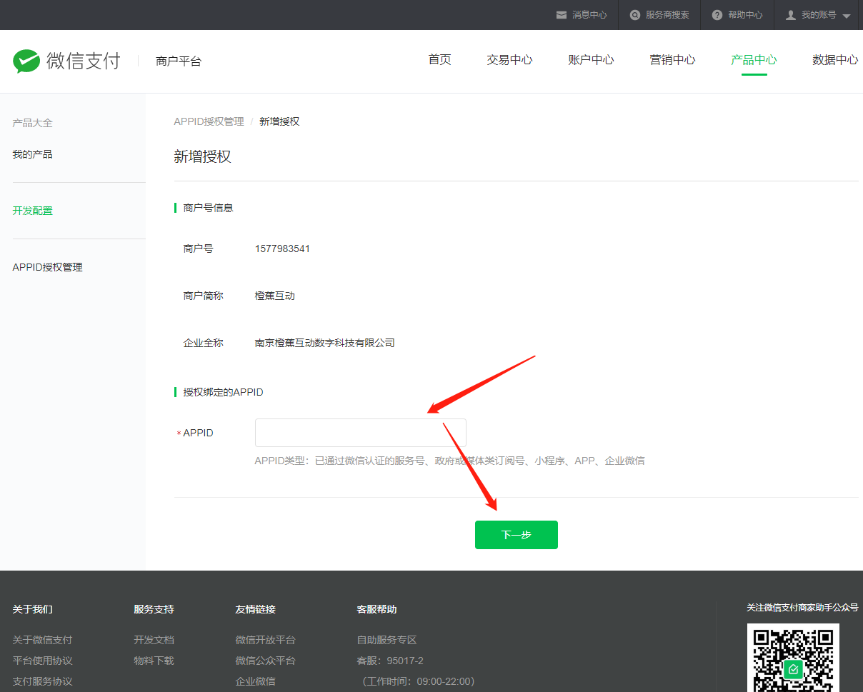
Task: Select the 产品中心 tab
Action: click(x=754, y=60)
